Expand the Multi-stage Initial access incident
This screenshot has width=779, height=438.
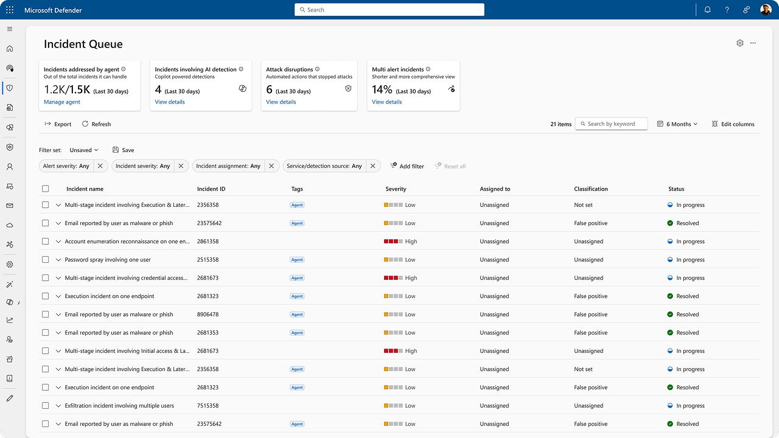click(58, 351)
